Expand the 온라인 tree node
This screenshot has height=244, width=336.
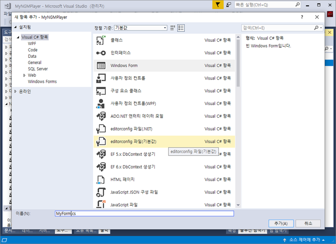click(x=15, y=91)
